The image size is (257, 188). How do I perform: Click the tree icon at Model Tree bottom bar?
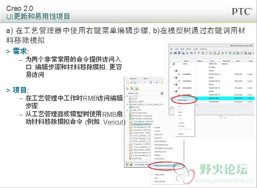[x=127, y=165]
